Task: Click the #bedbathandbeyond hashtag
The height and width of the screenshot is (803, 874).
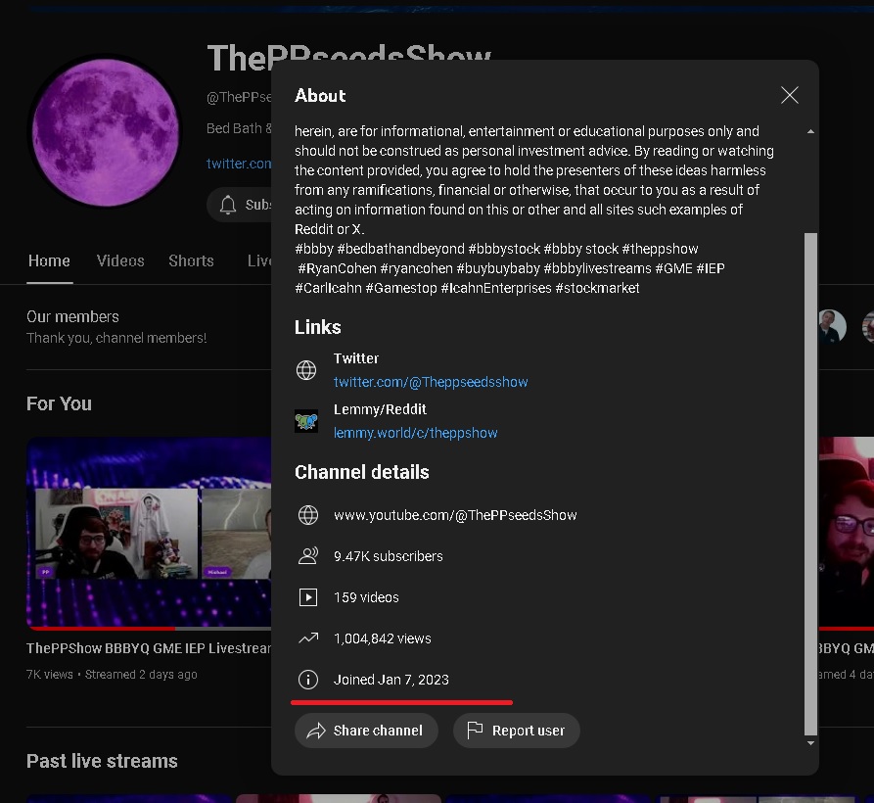Action: [x=400, y=249]
